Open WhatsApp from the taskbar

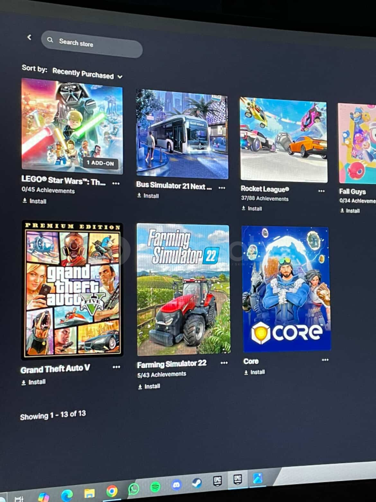point(134,489)
